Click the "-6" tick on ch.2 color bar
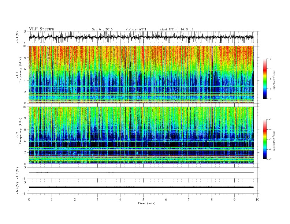Screen dimensions: 290x224 270,149
